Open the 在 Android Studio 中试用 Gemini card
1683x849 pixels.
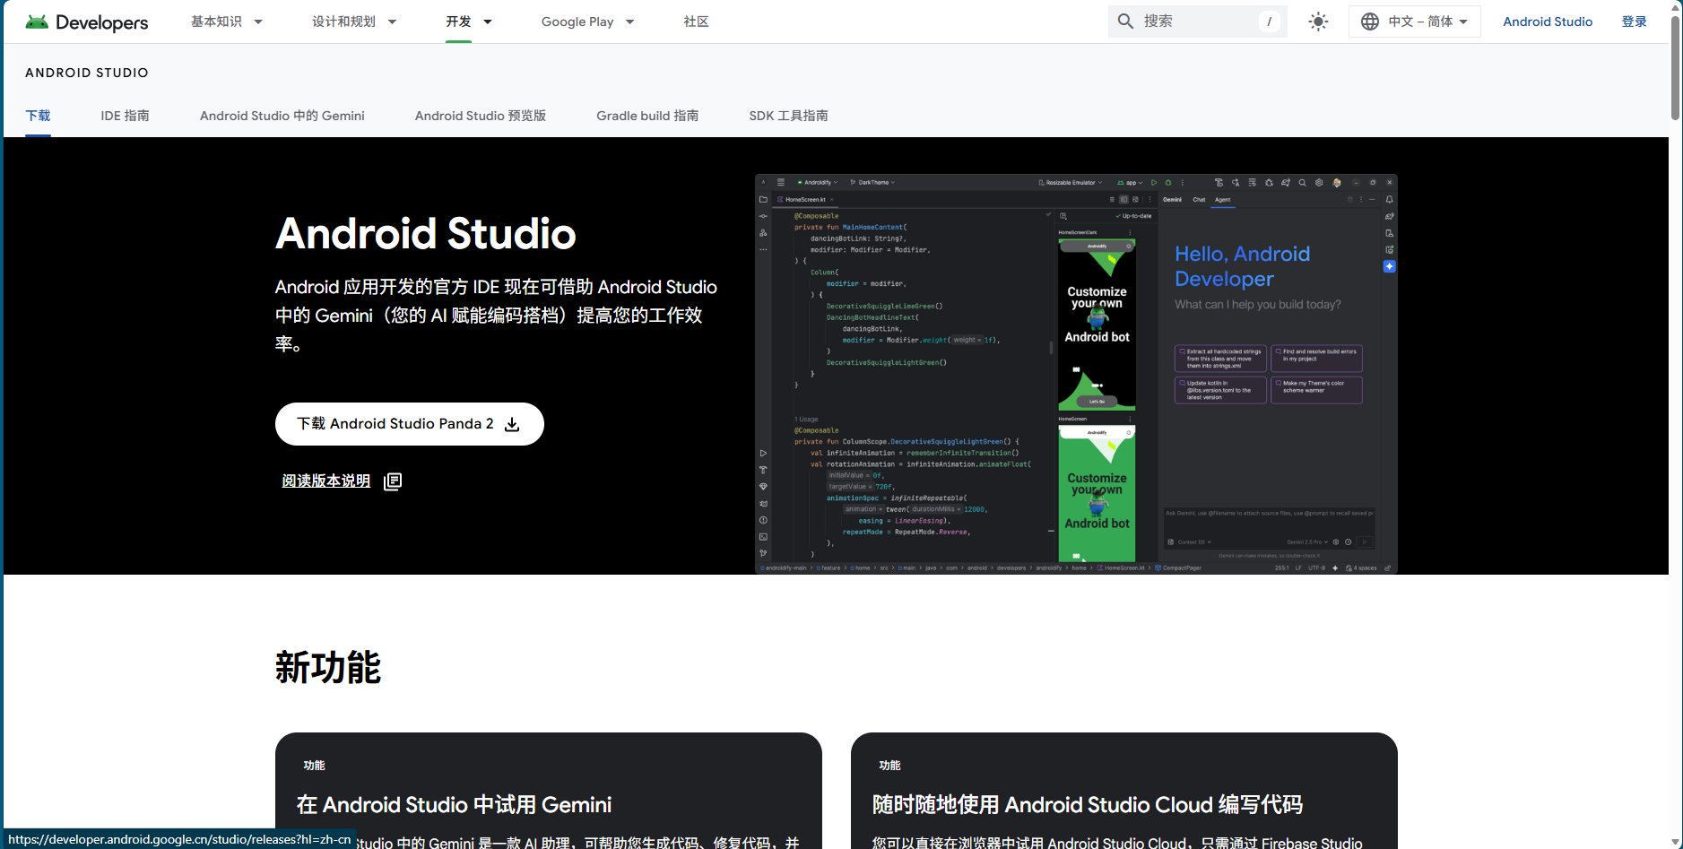pyautogui.click(x=549, y=791)
